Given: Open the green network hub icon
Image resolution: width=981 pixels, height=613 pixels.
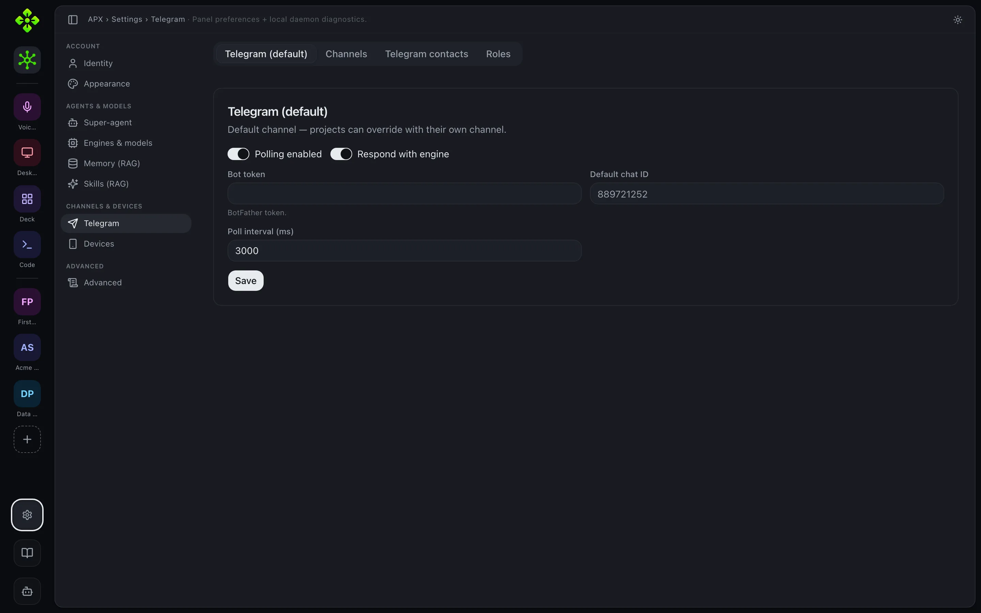Looking at the screenshot, I should tap(27, 60).
